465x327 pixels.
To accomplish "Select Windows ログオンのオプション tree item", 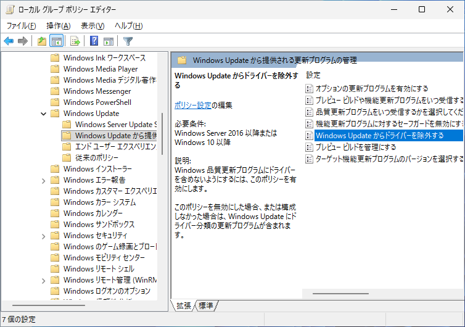I will tap(107, 291).
